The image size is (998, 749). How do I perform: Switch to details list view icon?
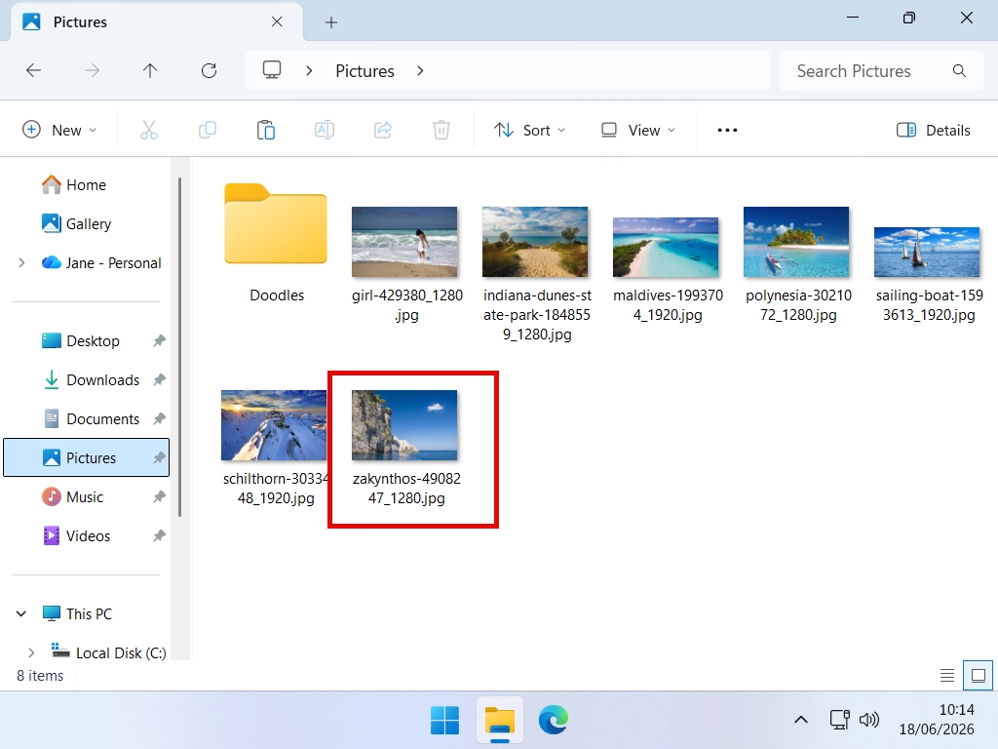[x=947, y=675]
